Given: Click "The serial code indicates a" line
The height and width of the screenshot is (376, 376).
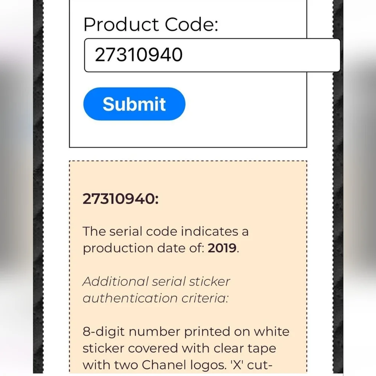Looking at the screenshot, I should pos(165,231).
